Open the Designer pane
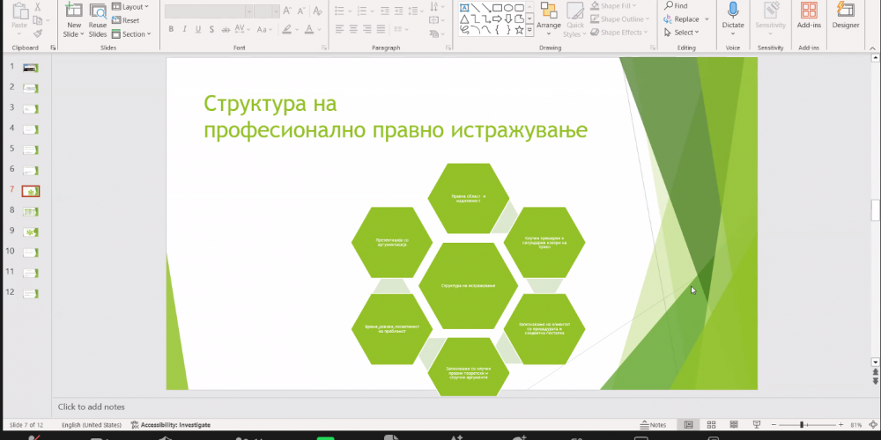Viewport: 881px width, 440px height. pyautogui.click(x=846, y=12)
